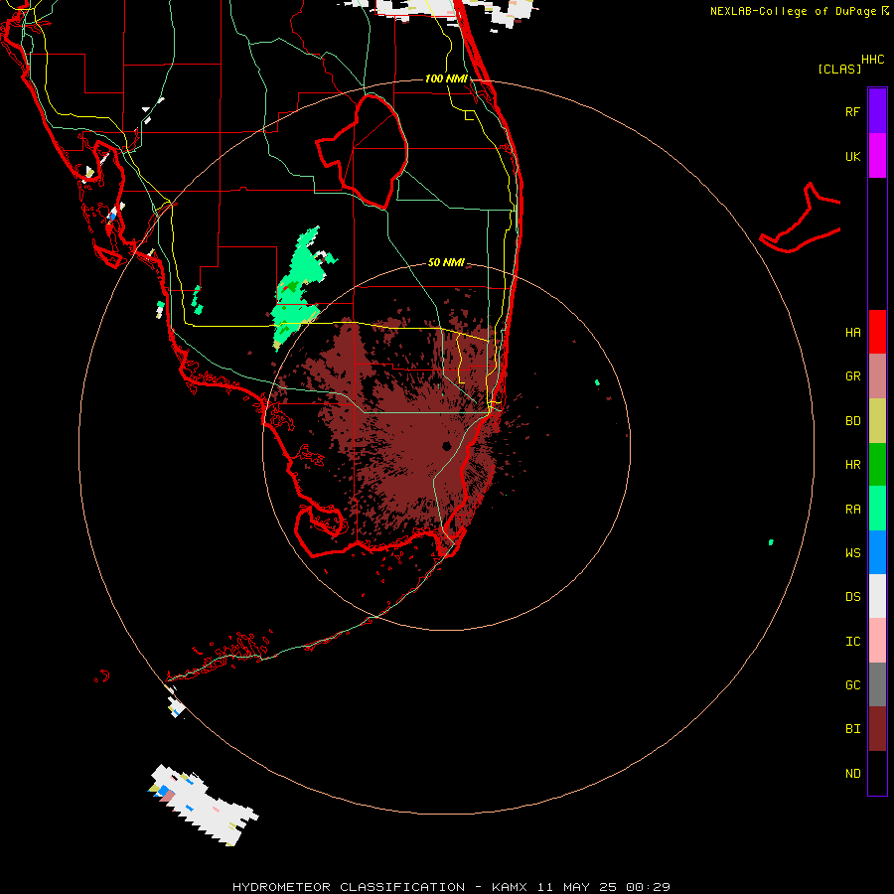This screenshot has height=894, width=894.
Task: Click the GR legend label
Action: 852,376
